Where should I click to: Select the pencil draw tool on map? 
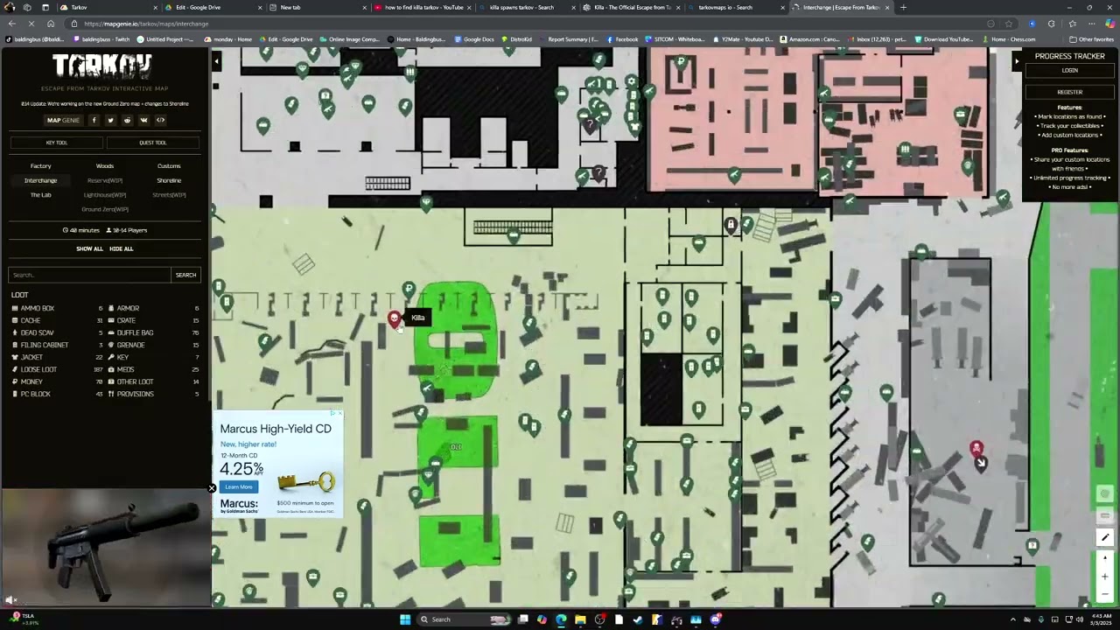point(1105,537)
